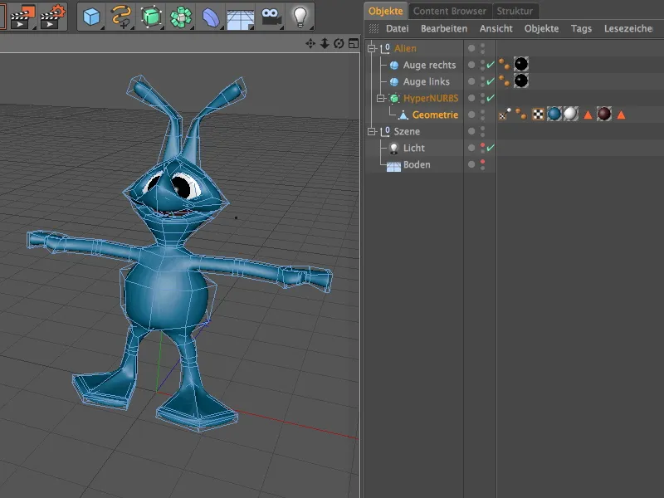Image resolution: width=664 pixels, height=498 pixels.
Task: Select black material tag on Auge rechts
Action: point(521,65)
